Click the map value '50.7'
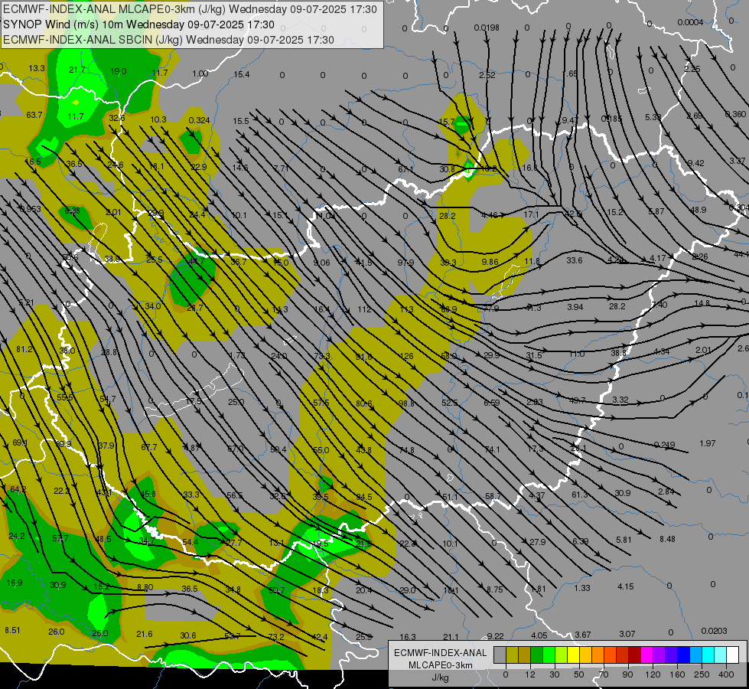 click(x=277, y=590)
